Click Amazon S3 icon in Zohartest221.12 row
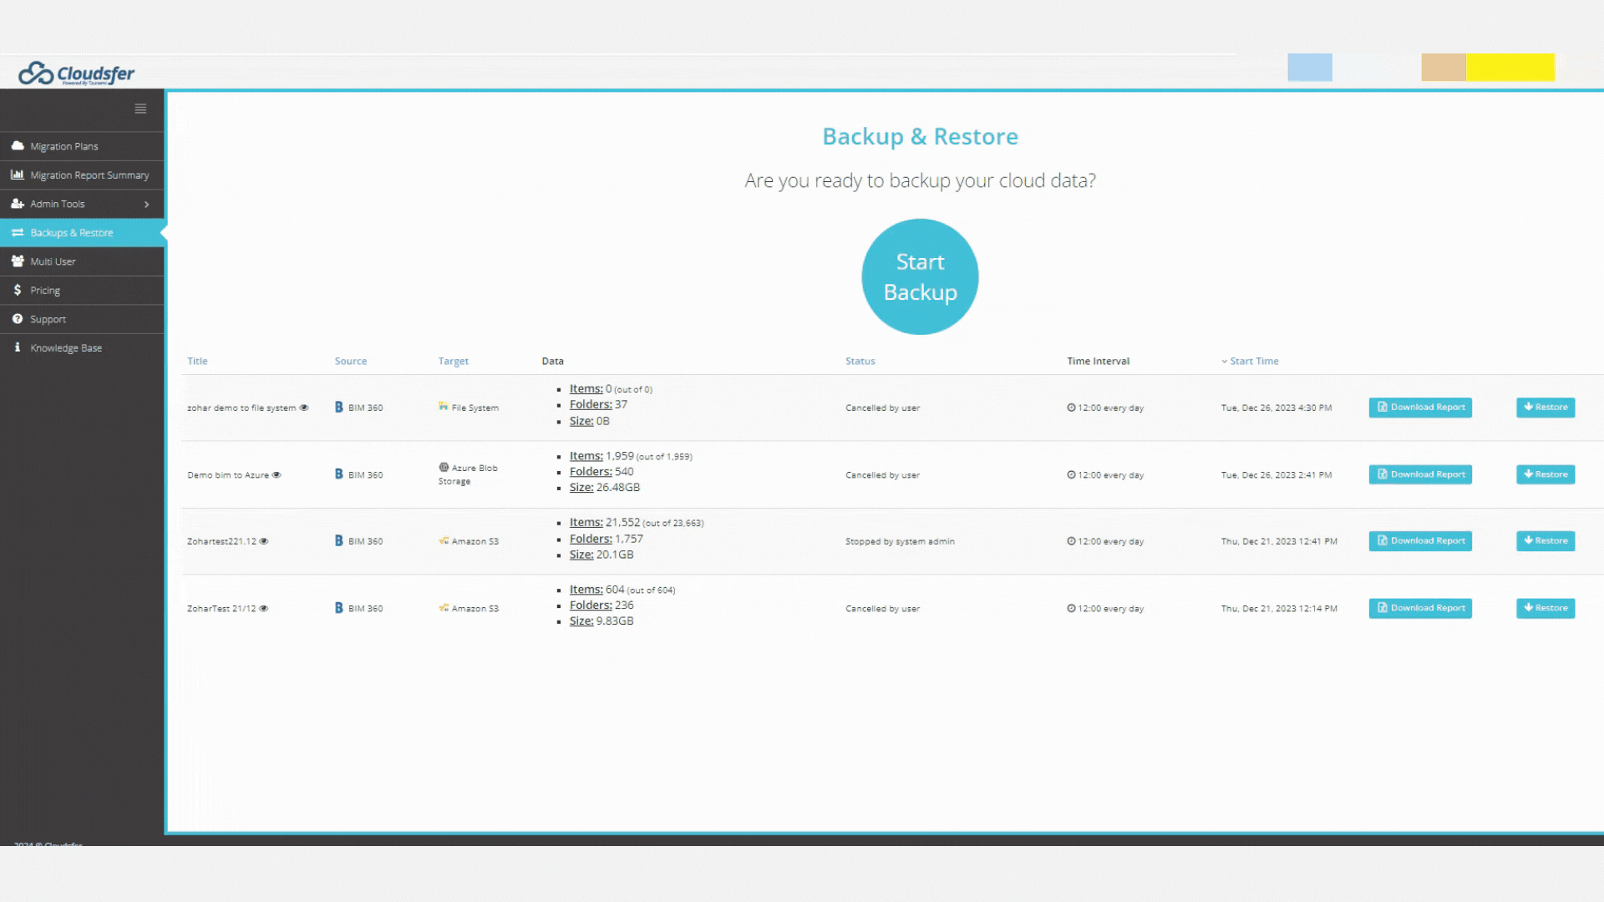Image resolution: width=1604 pixels, height=902 pixels. point(444,540)
